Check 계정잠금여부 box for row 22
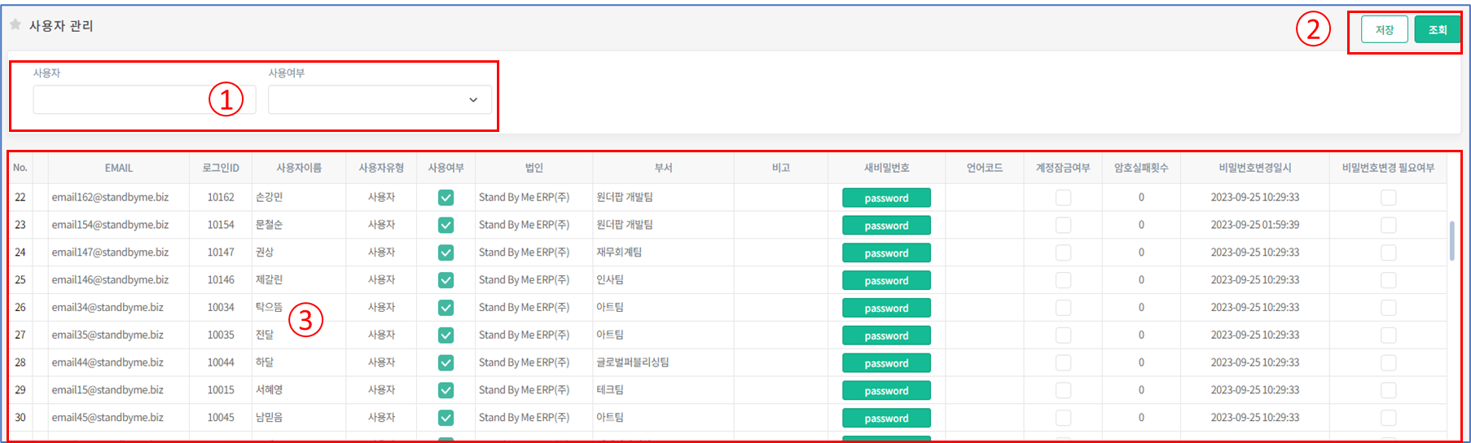 pyautogui.click(x=1063, y=198)
